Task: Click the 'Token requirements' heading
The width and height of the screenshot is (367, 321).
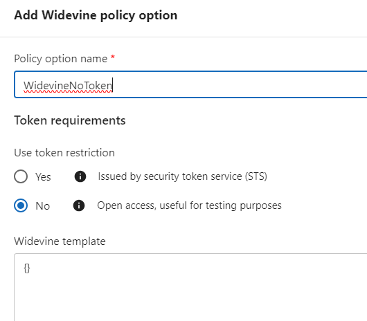Action: [70, 120]
